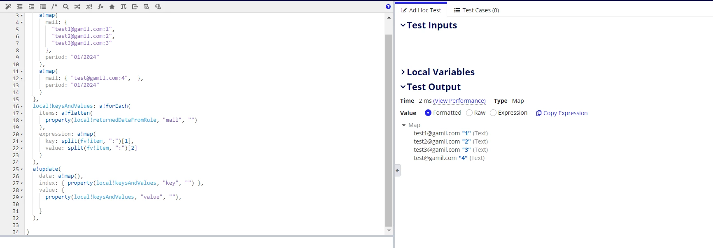
Task: Click the Copy Expression link
Action: (565, 113)
